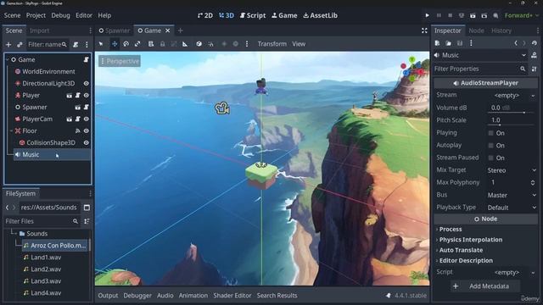Stop the running project
The height and width of the screenshot is (305, 543).
pos(451,15)
